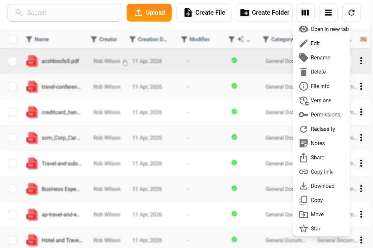Click PDF icon of creditcard_han... file
Screen dimensions: 373x248
pos(32,112)
